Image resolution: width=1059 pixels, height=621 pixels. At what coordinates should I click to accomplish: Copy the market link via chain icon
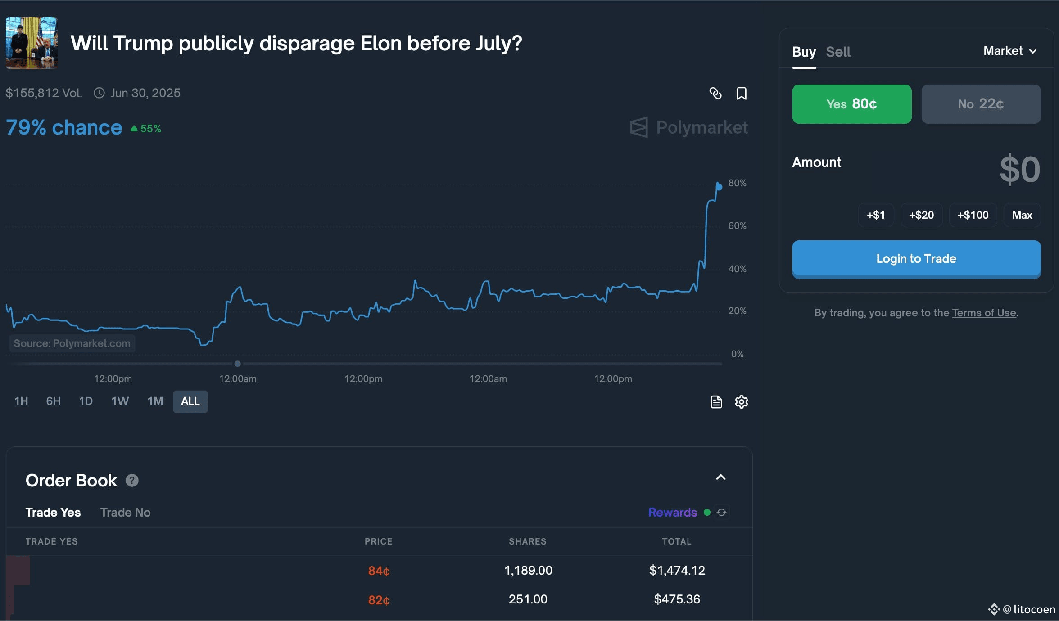click(x=715, y=93)
